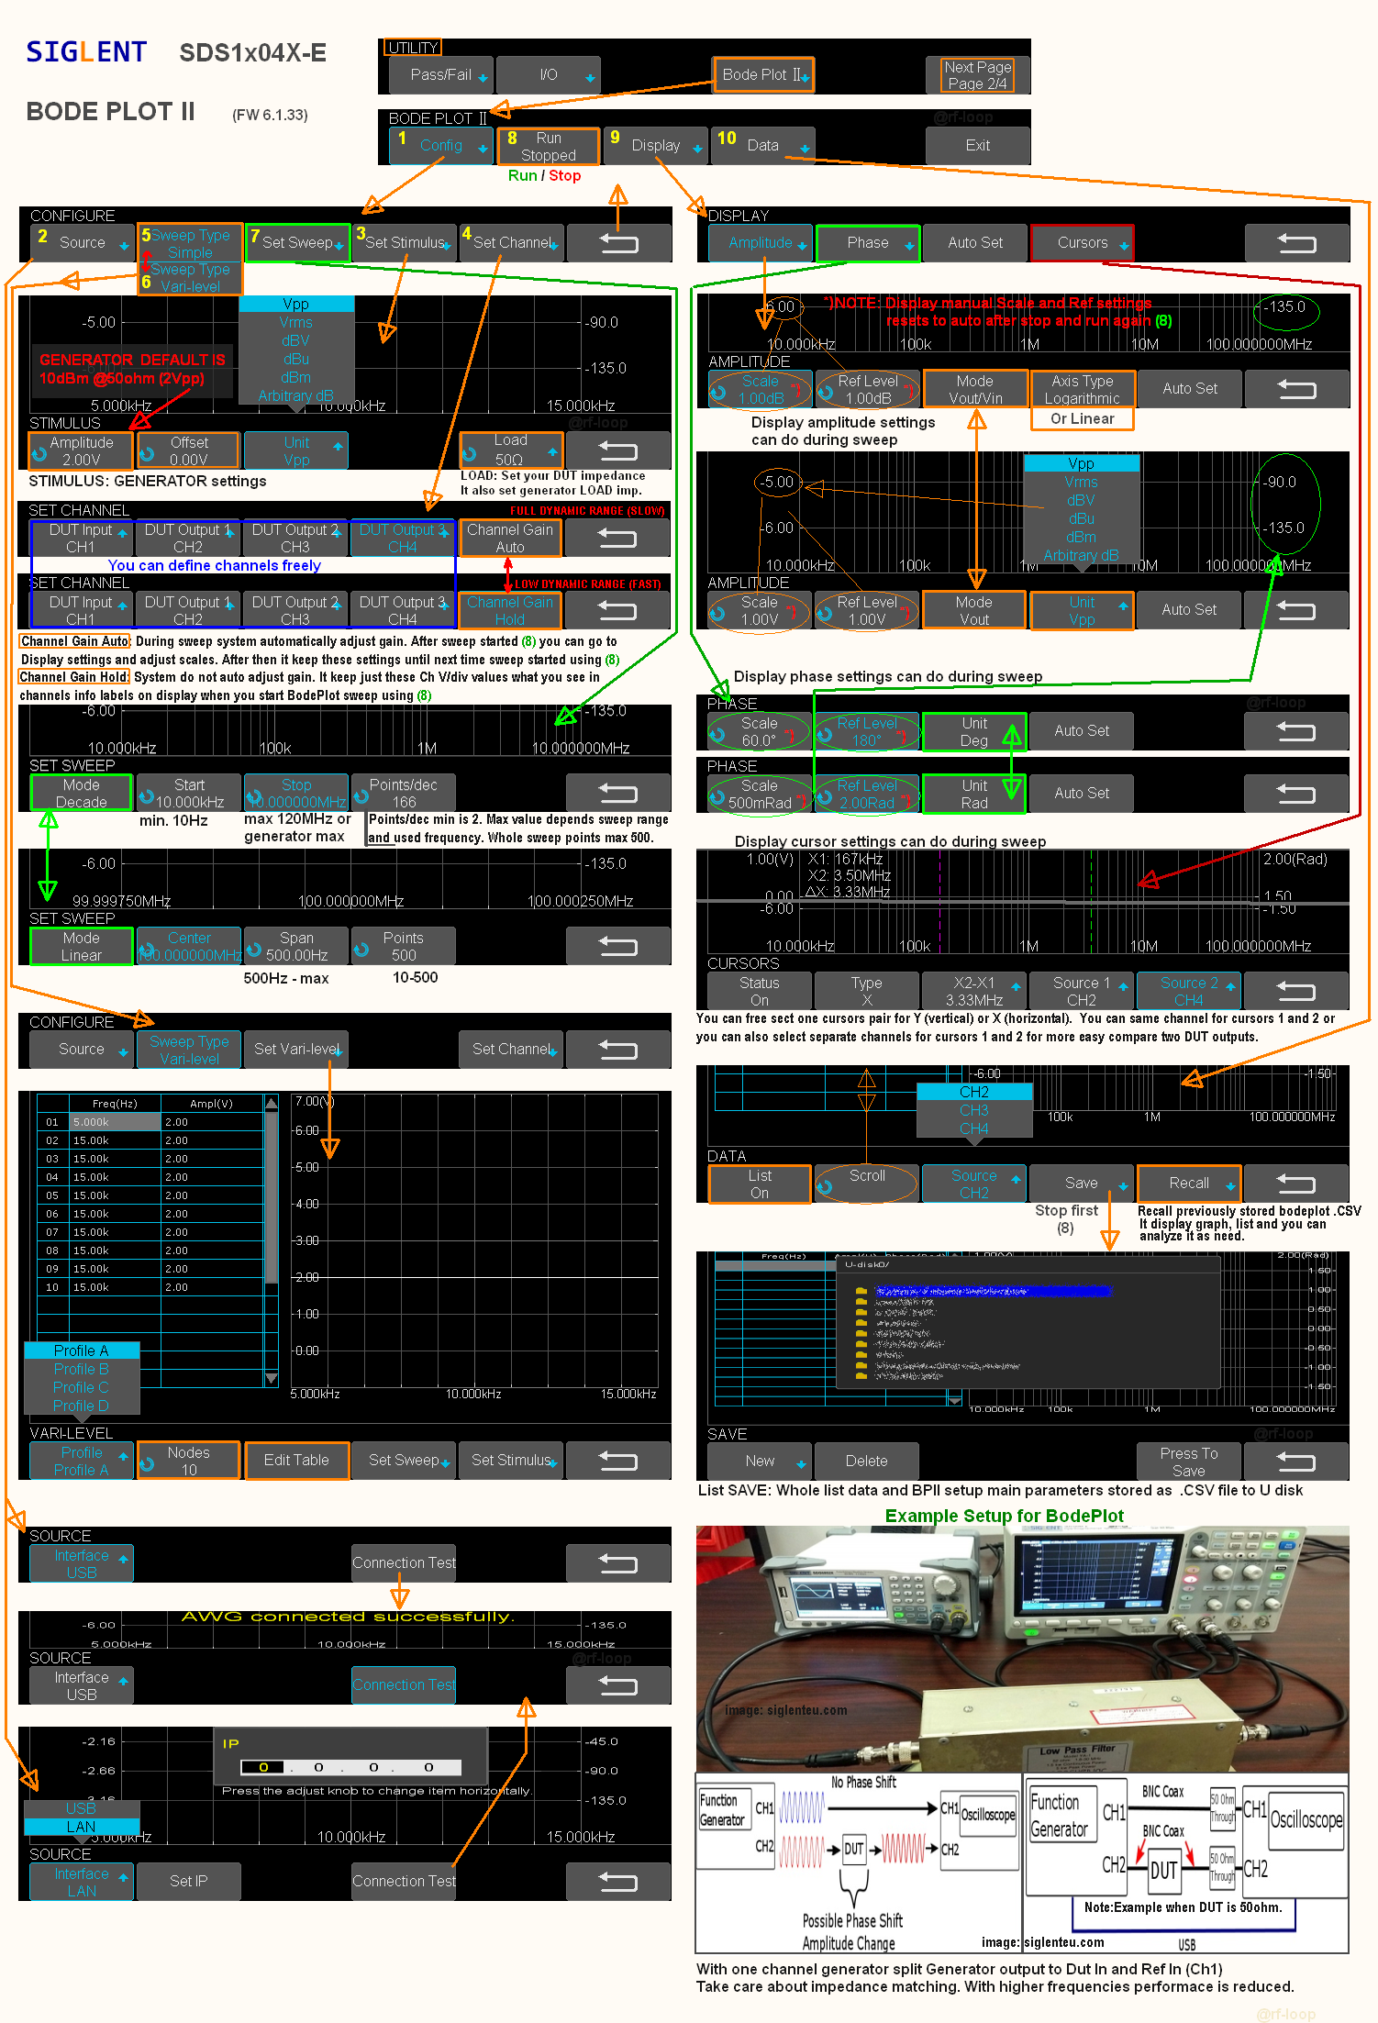Open the Config dropdown in BODE PLOT II menu
This screenshot has height=2023, width=1378.
pyautogui.click(x=442, y=146)
